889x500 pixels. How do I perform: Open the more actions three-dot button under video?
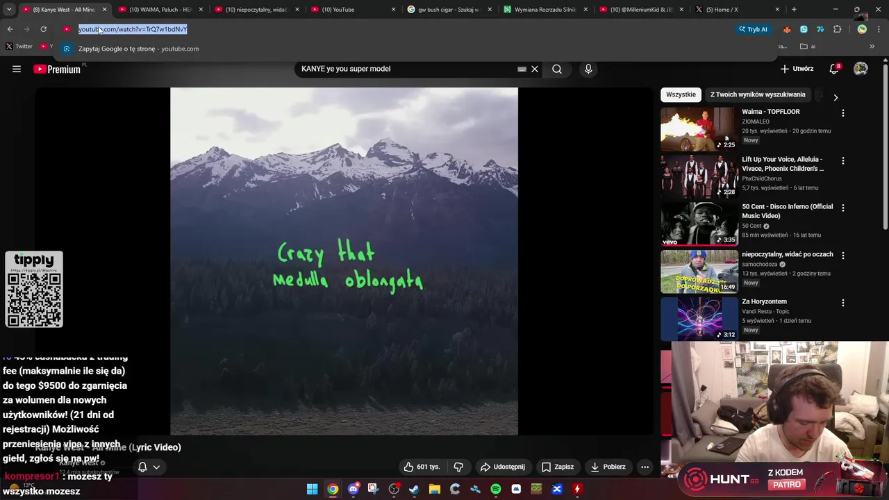tap(645, 467)
